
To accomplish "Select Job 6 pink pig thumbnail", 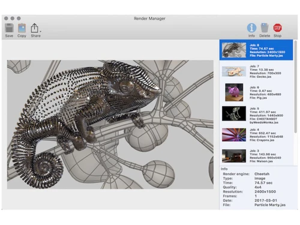I will [x=234, y=92].
